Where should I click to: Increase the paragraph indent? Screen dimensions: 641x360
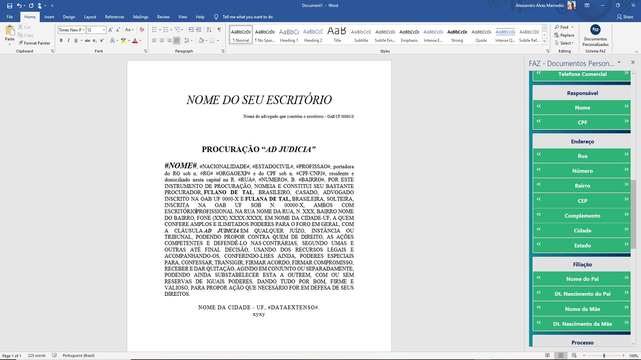click(199, 30)
